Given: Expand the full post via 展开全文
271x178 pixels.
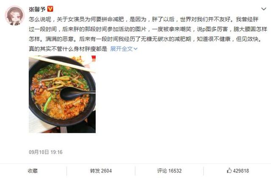Looking at the screenshot, I should (x=122, y=49).
